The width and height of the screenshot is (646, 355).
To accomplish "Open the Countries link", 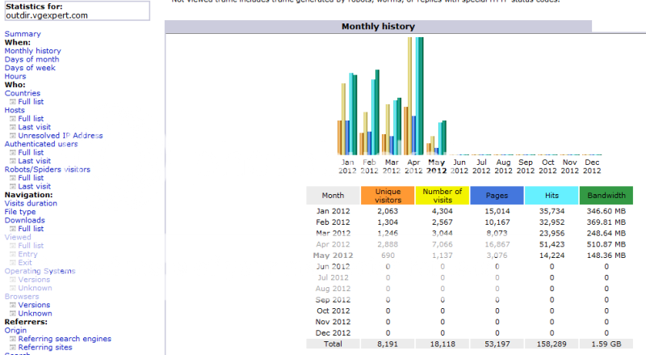I will [x=23, y=93].
